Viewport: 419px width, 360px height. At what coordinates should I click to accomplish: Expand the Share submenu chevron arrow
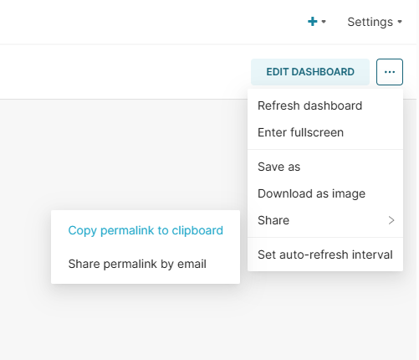(391, 220)
